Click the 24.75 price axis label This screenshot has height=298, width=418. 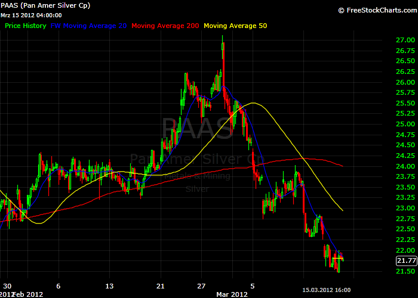pos(405,135)
